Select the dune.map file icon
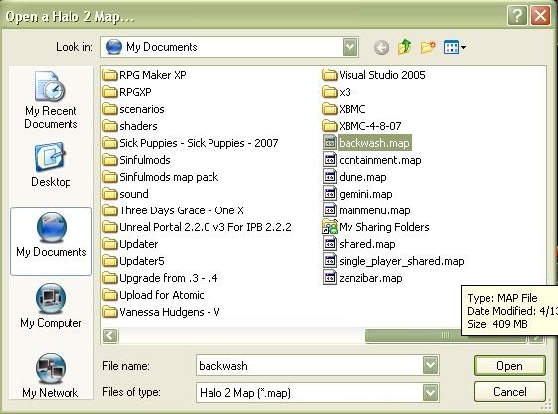 point(330,176)
